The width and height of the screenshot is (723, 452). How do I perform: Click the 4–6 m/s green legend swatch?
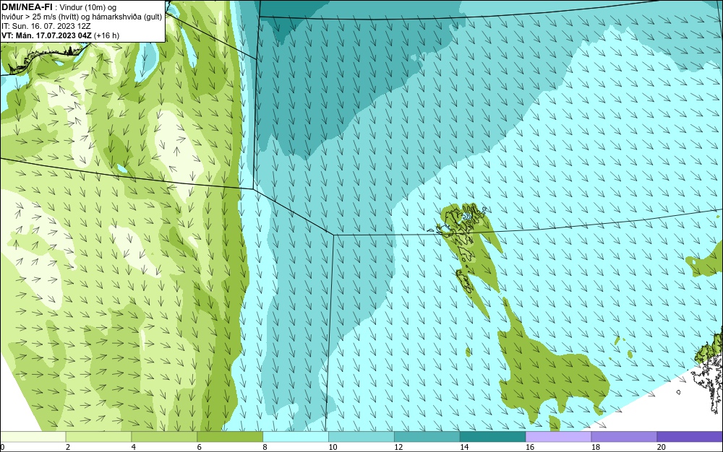click(164, 436)
